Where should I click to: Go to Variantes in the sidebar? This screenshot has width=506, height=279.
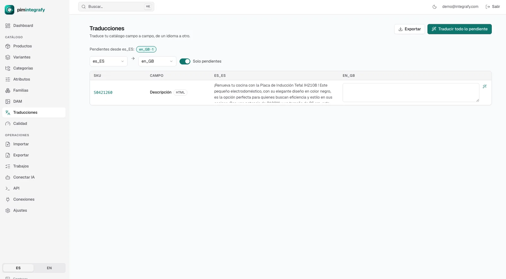pos(34,57)
